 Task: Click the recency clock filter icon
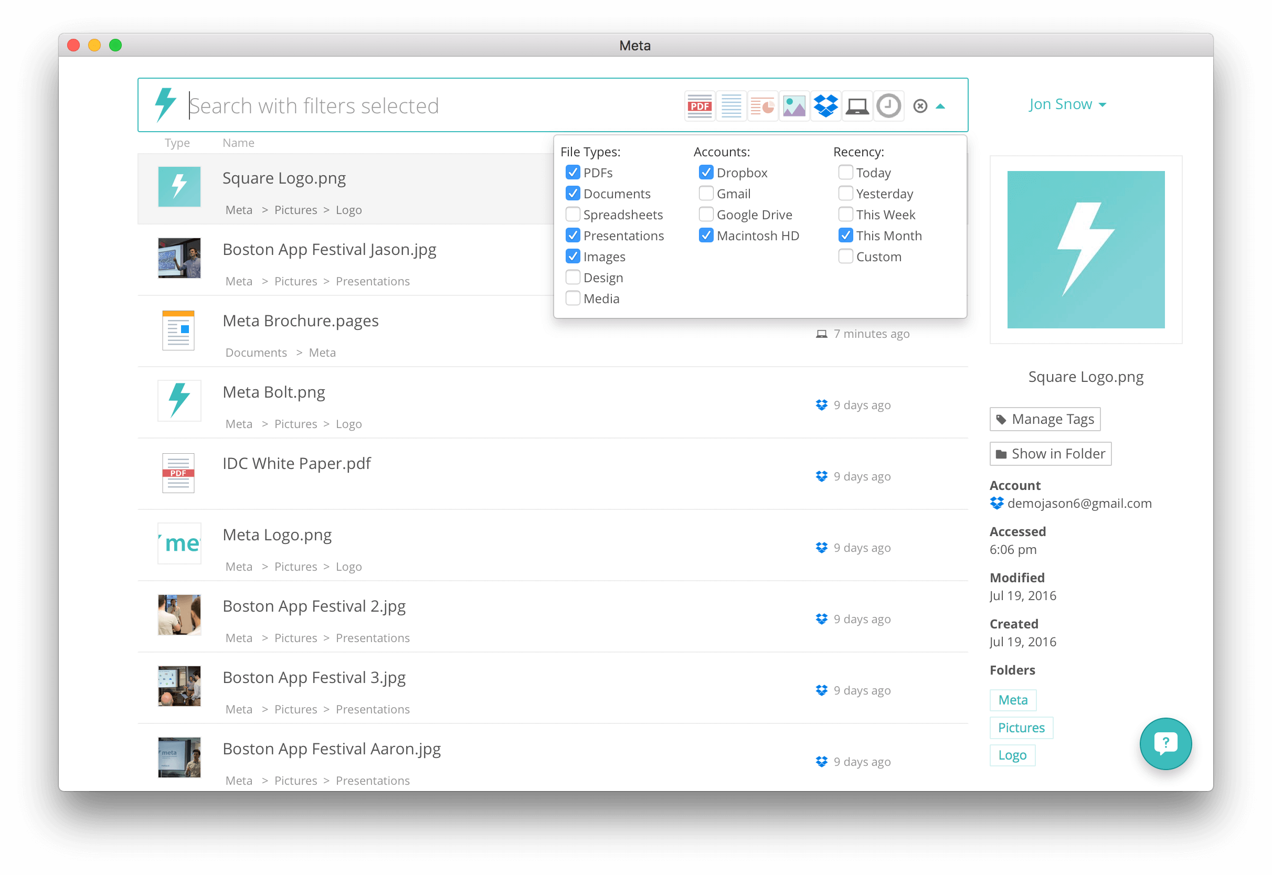(888, 106)
